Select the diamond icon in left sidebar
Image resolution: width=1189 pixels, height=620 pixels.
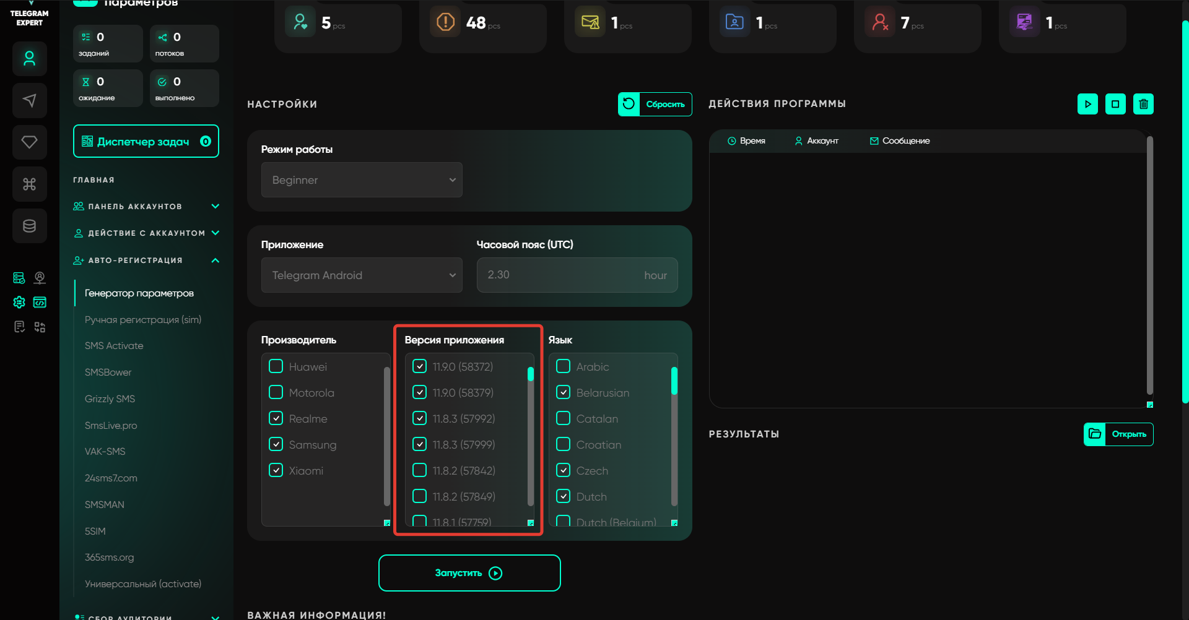(x=29, y=142)
